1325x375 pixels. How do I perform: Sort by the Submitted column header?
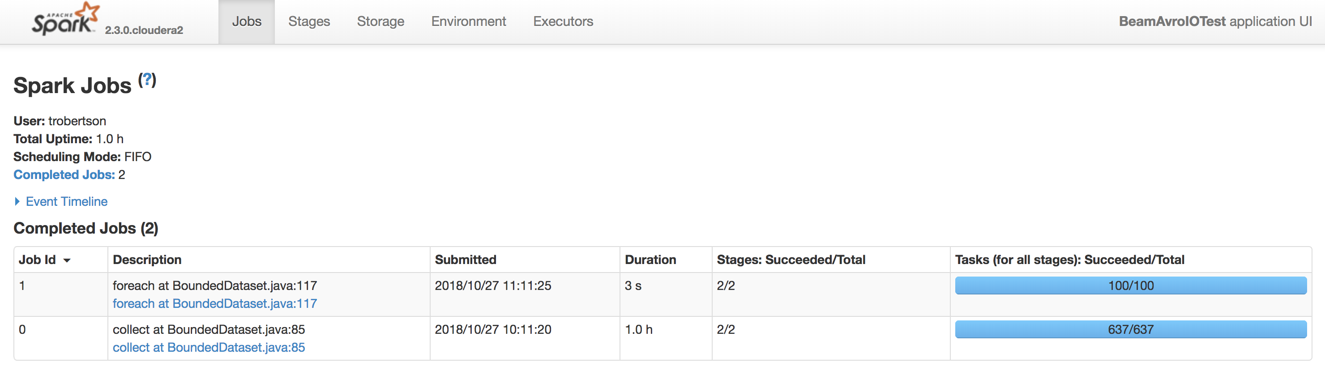pos(465,260)
